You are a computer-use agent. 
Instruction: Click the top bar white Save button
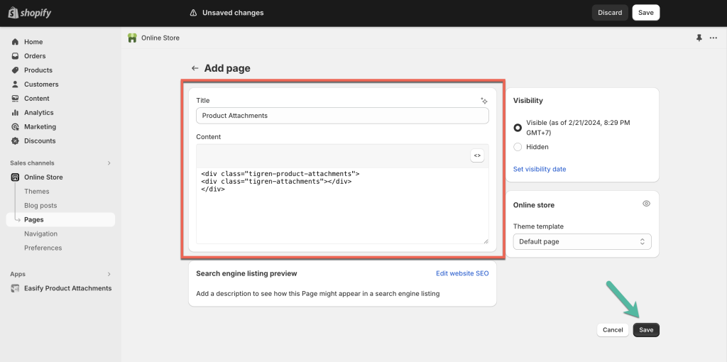(646, 13)
